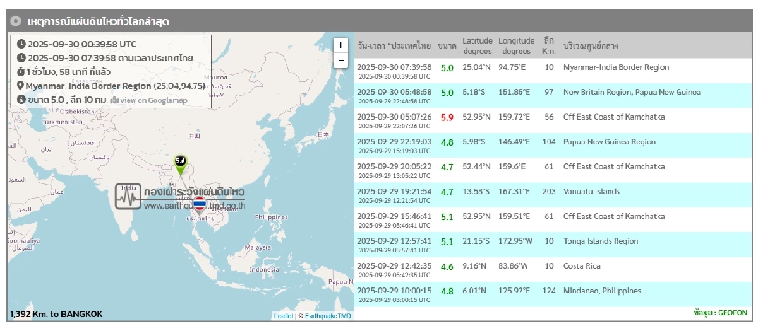Click the info icon beside magnitude text
The height and width of the screenshot is (331, 758).
click(x=21, y=100)
